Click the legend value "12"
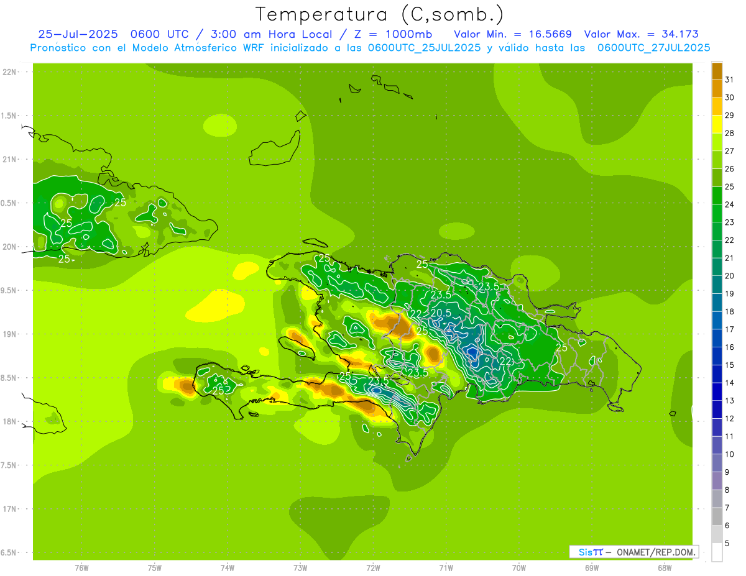746x576 pixels. 730,418
